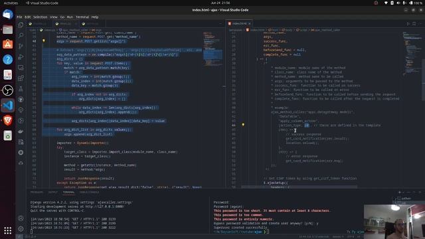Click the right editor horizontal scrollbar
The width and height of the screenshot is (425, 239).
click(299, 187)
